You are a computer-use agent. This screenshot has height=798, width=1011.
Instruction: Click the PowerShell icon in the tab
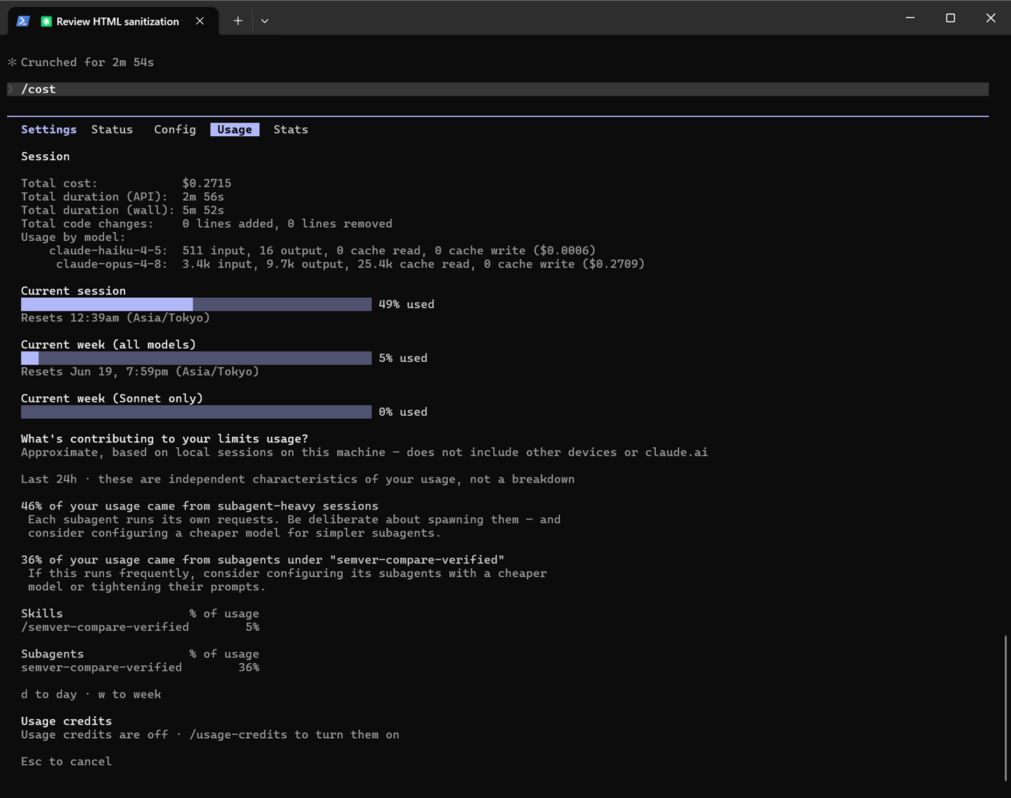click(x=23, y=21)
